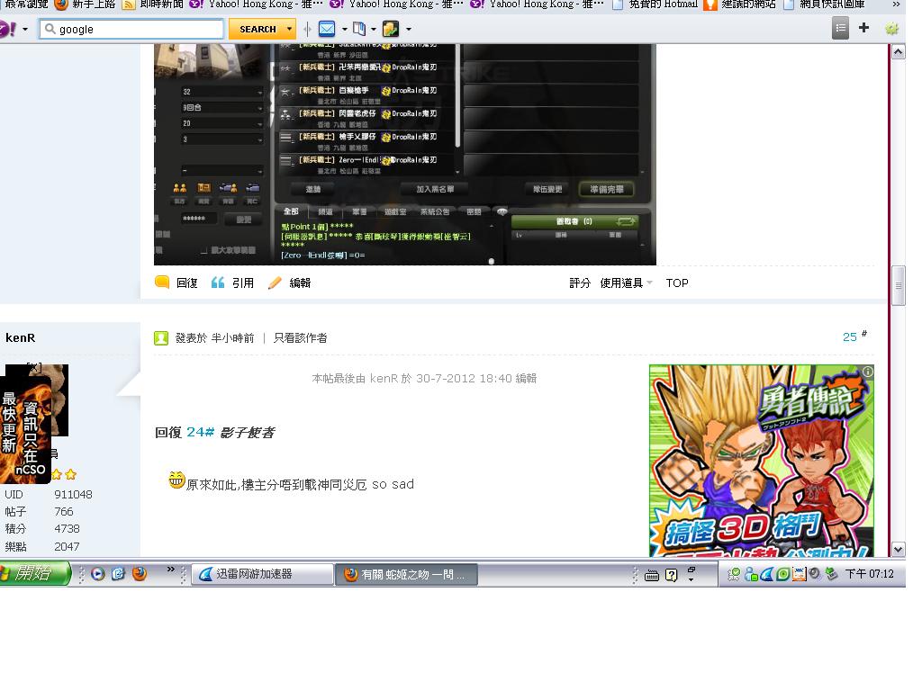Click the 評分 rating link

tap(579, 283)
